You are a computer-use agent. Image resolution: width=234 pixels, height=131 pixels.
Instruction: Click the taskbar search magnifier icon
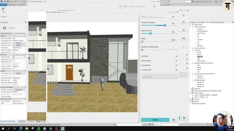pyautogui.click(x=9, y=128)
